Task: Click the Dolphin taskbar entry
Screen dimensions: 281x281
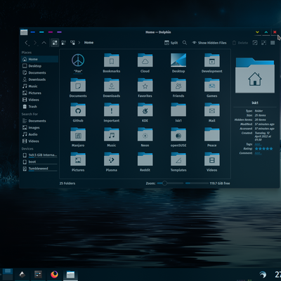Action: point(70,274)
